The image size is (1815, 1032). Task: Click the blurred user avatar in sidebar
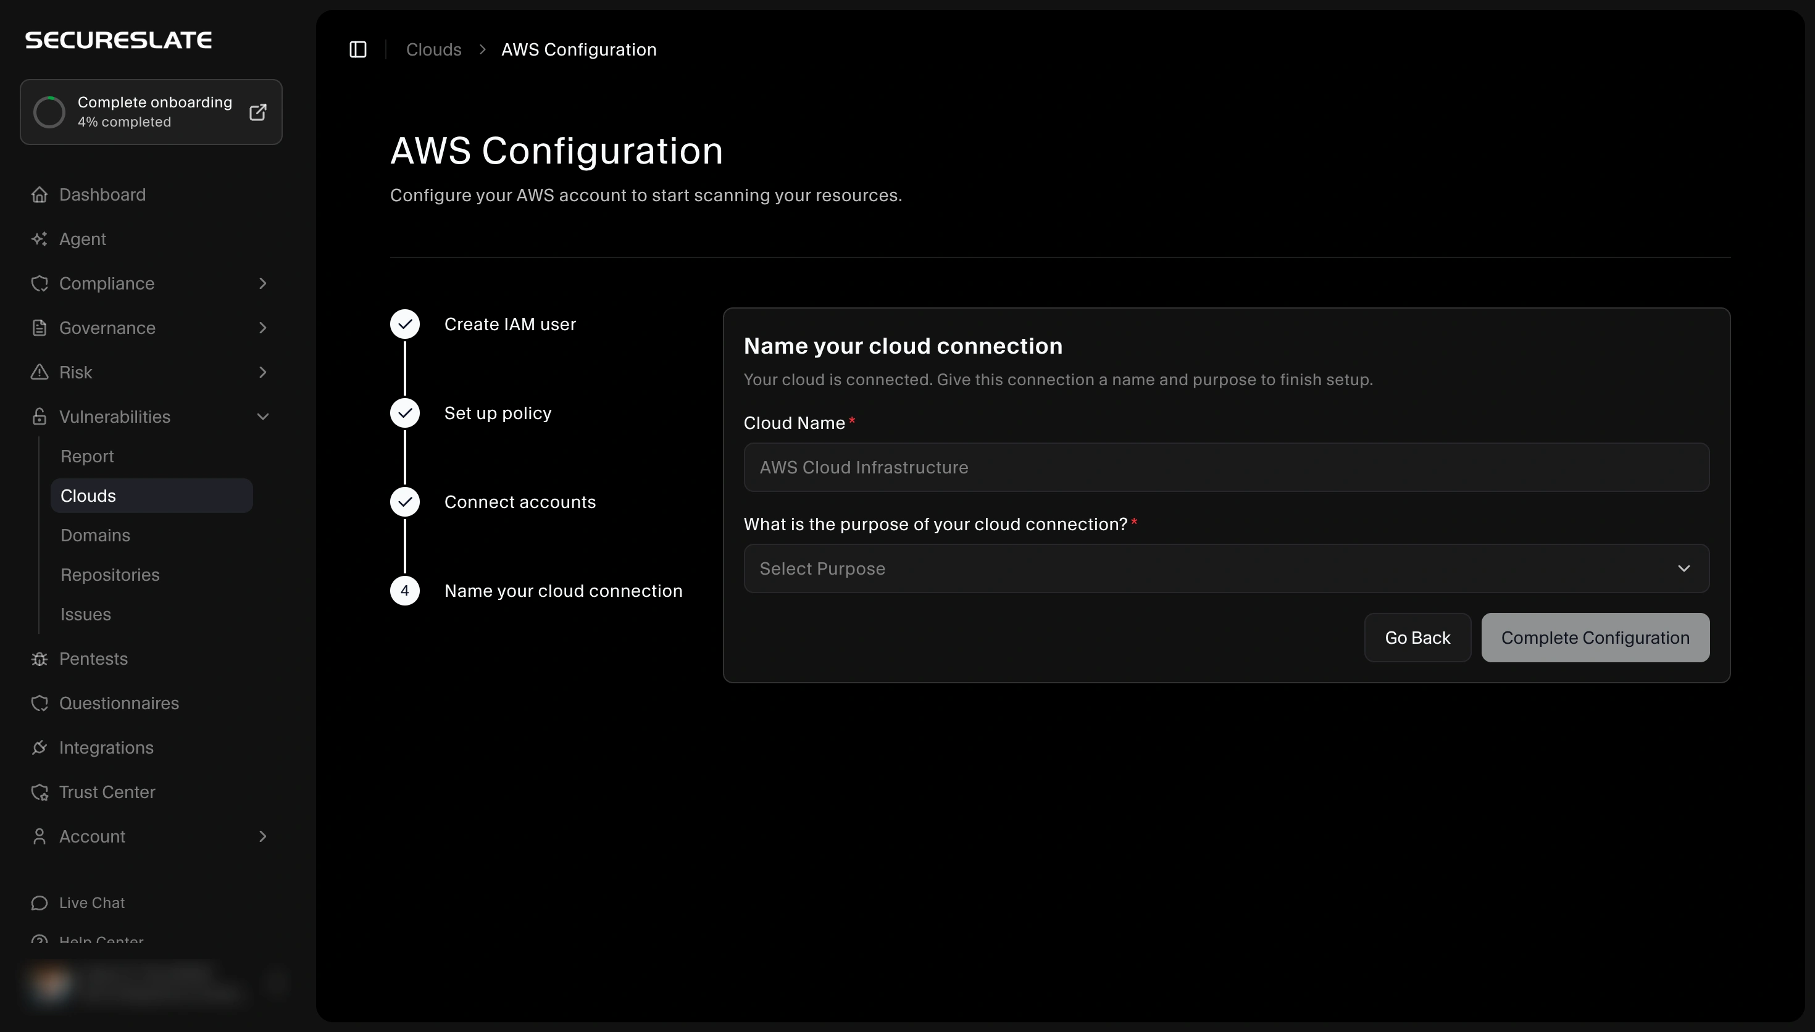(x=51, y=984)
